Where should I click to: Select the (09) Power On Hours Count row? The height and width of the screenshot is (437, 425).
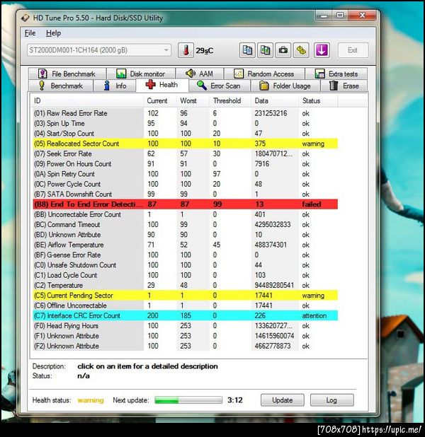tap(185, 164)
